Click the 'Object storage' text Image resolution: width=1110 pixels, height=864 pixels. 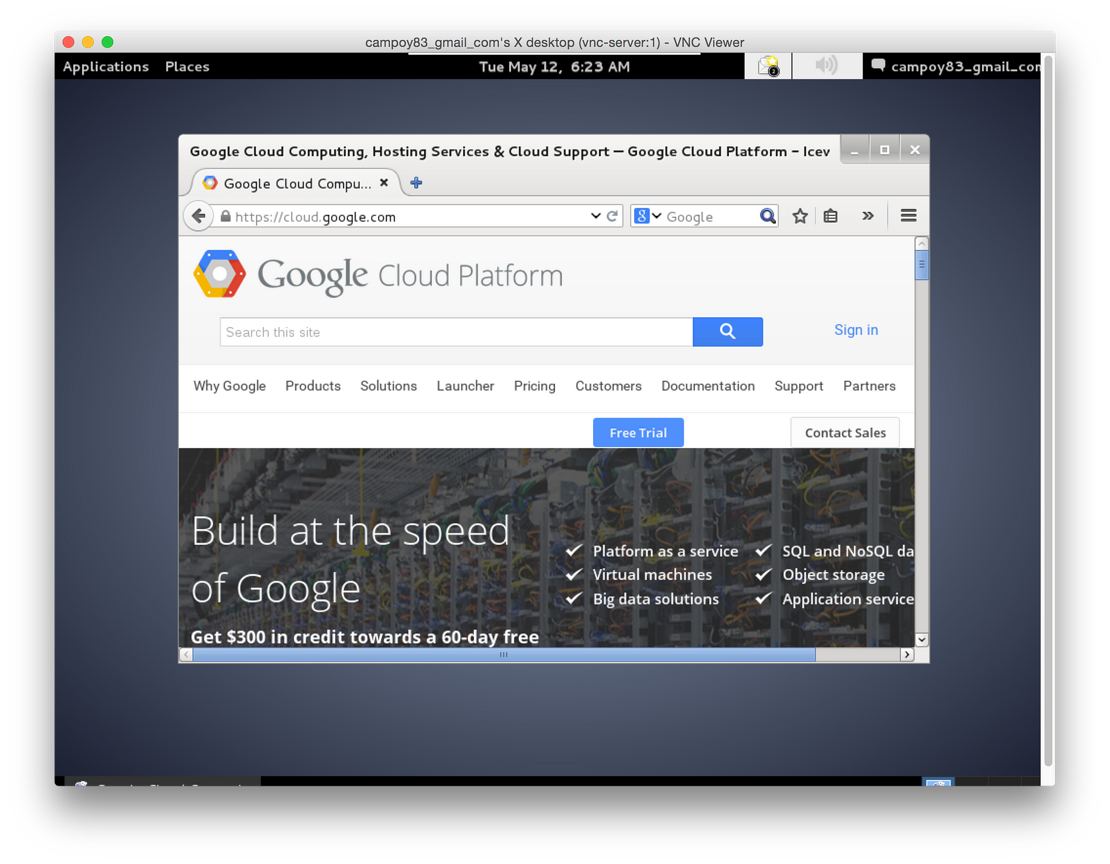coord(833,575)
